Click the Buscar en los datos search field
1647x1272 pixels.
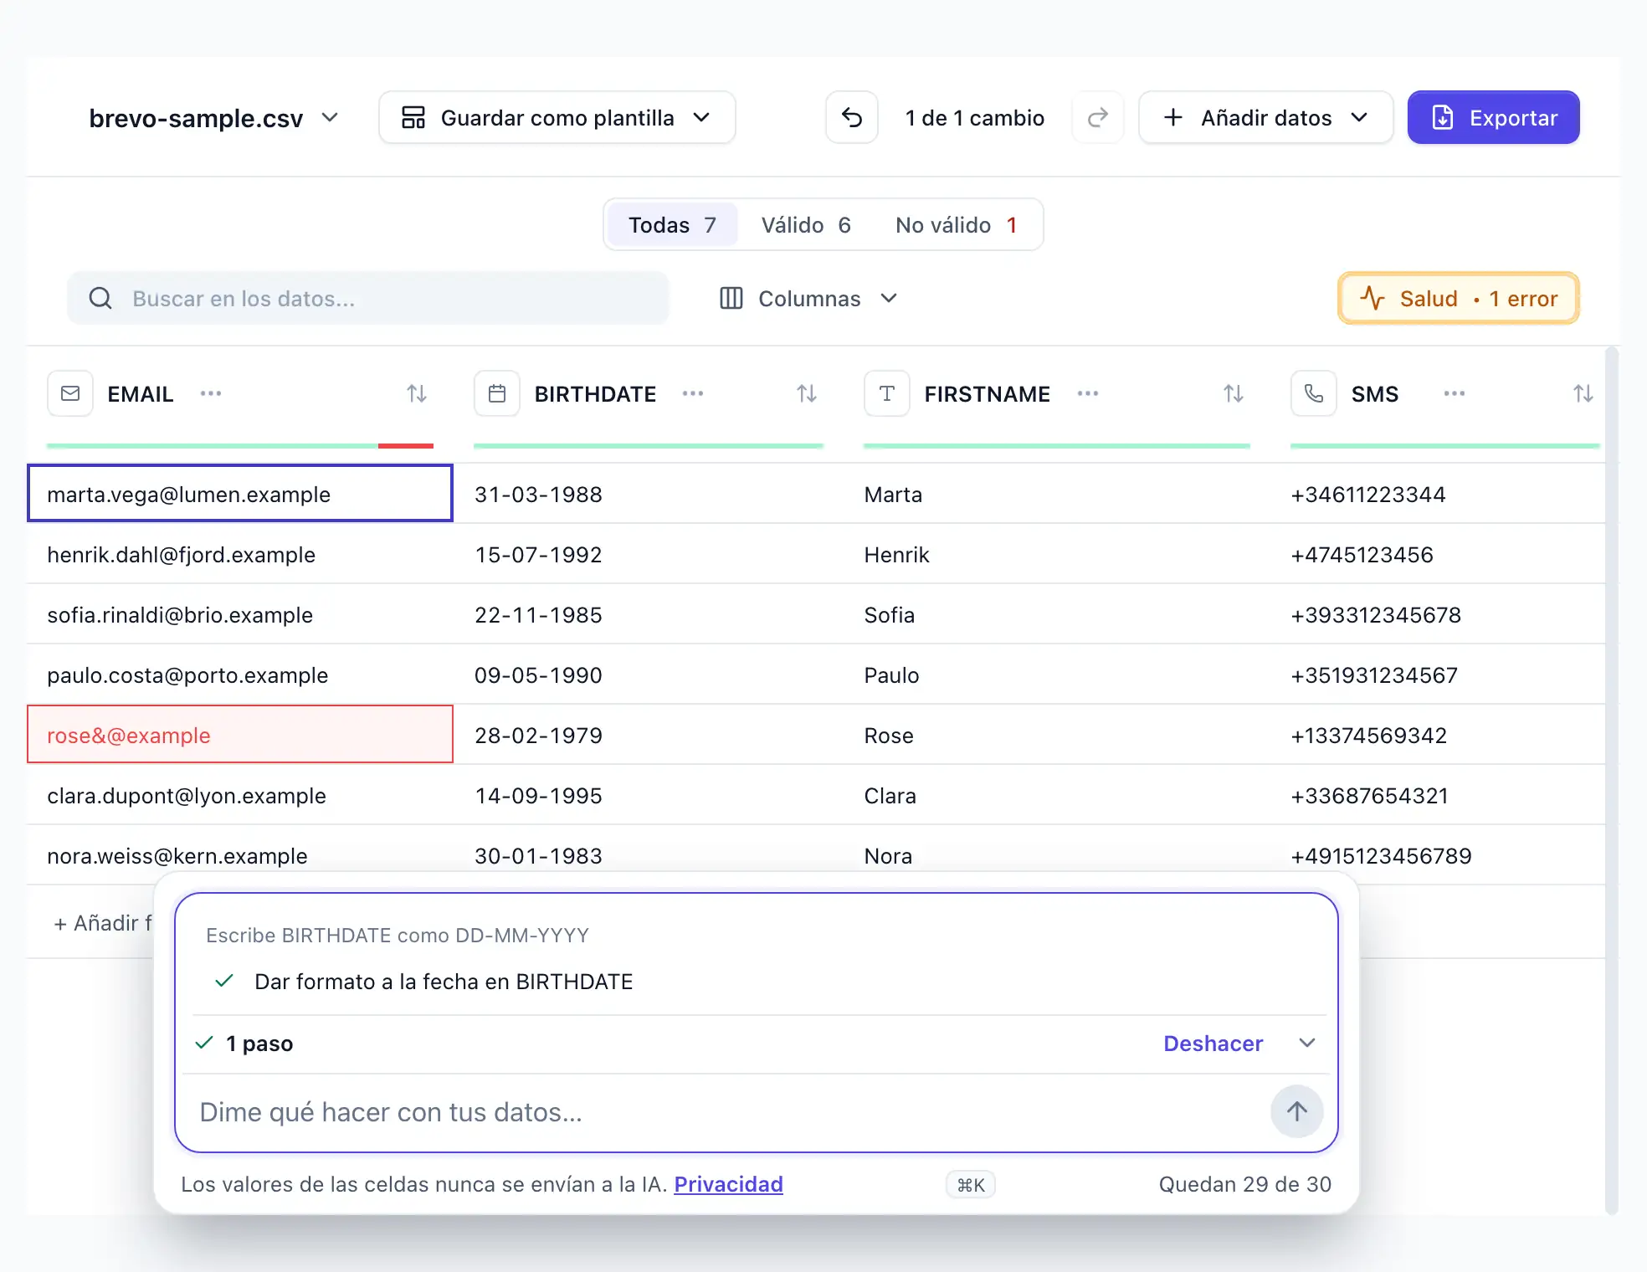pyautogui.click(x=368, y=298)
